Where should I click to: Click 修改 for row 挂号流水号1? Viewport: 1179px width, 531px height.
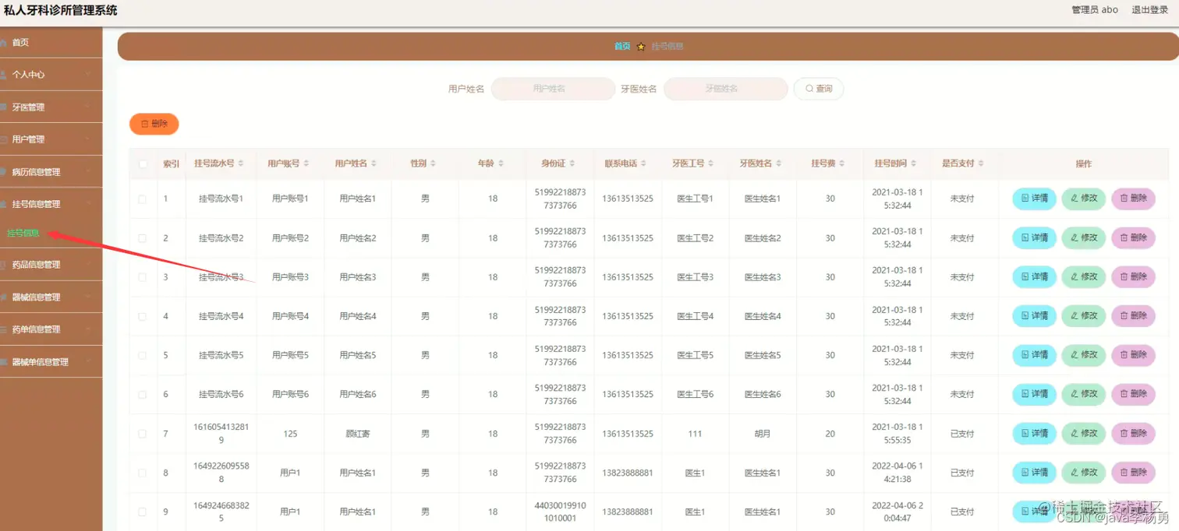tap(1084, 199)
